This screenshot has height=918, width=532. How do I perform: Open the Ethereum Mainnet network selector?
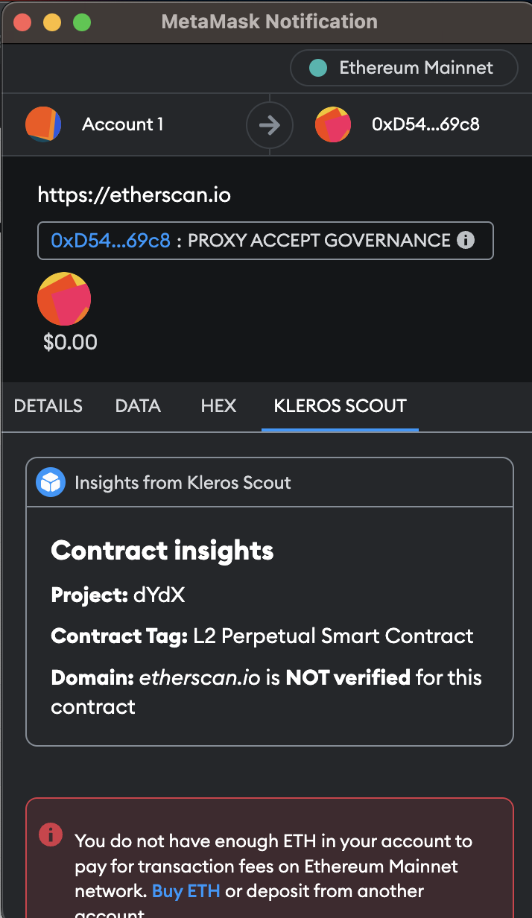pos(404,68)
